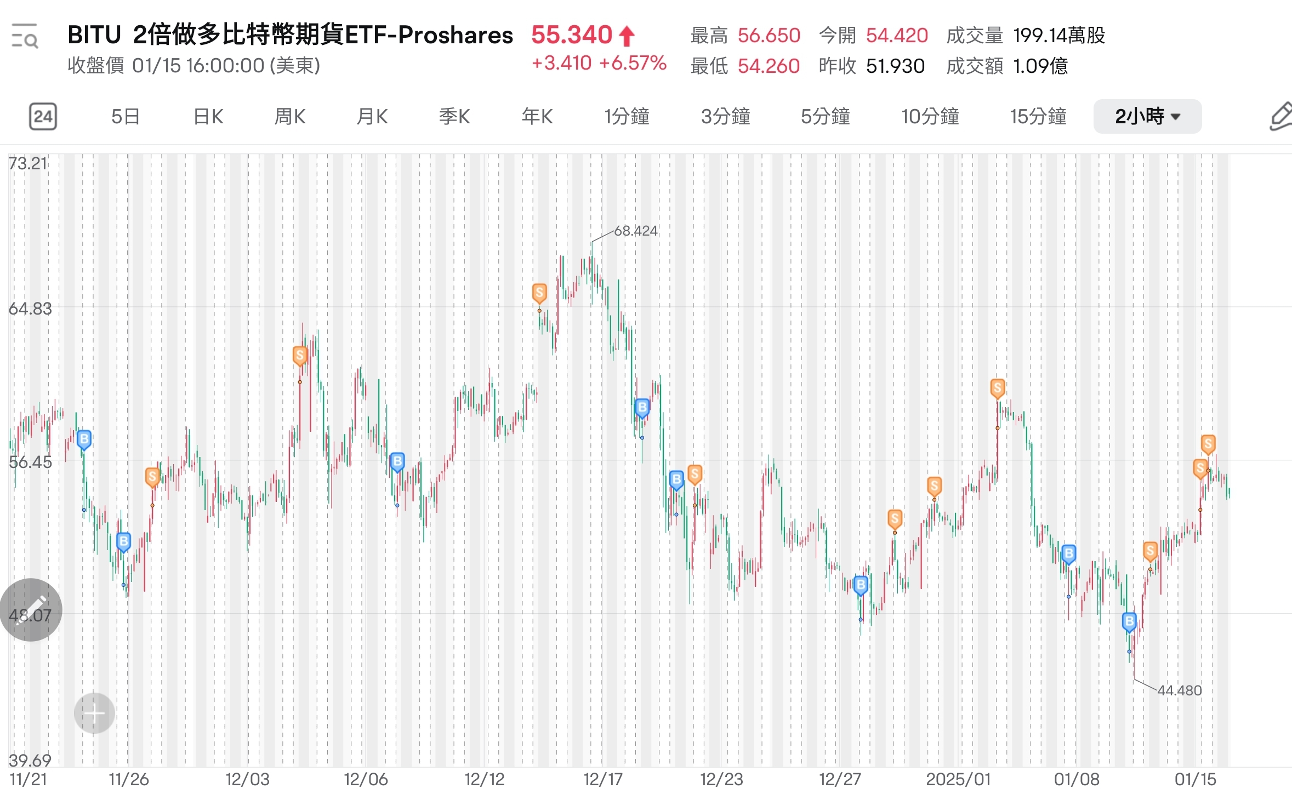The width and height of the screenshot is (1292, 794).
Task: Tap the BITU ETF title
Action: click(x=291, y=35)
